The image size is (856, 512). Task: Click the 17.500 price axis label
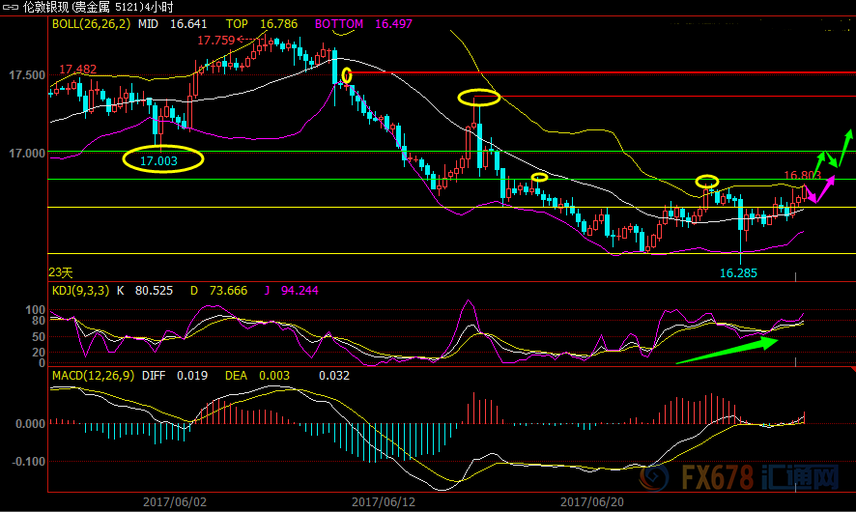pyautogui.click(x=26, y=75)
